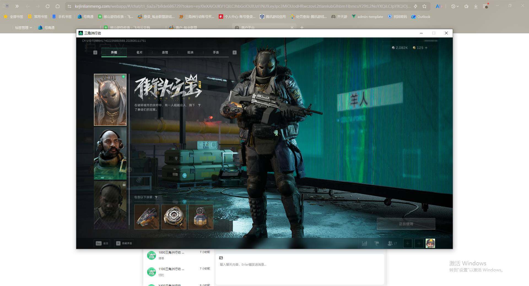The height and width of the screenshot is (286, 529).
Task: Click the first empty squad slot plus
Action: [x=407, y=243]
